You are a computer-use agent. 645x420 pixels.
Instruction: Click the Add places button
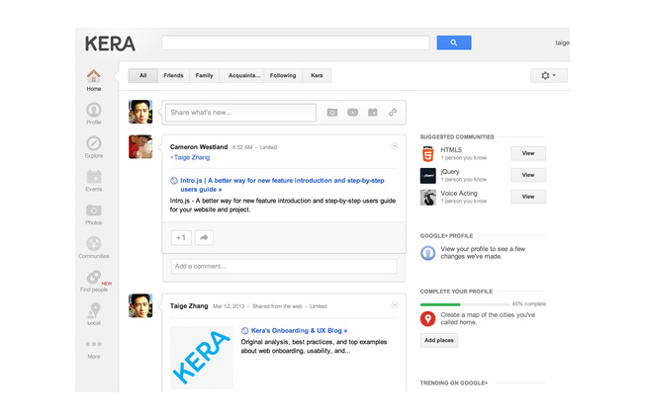(x=439, y=340)
